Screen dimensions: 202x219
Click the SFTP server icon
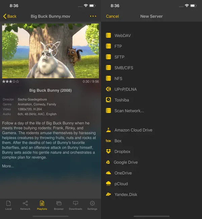[x=108, y=57]
